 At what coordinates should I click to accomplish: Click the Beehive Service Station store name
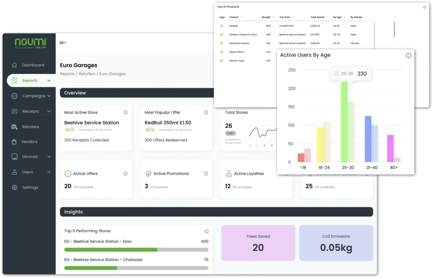(91, 123)
